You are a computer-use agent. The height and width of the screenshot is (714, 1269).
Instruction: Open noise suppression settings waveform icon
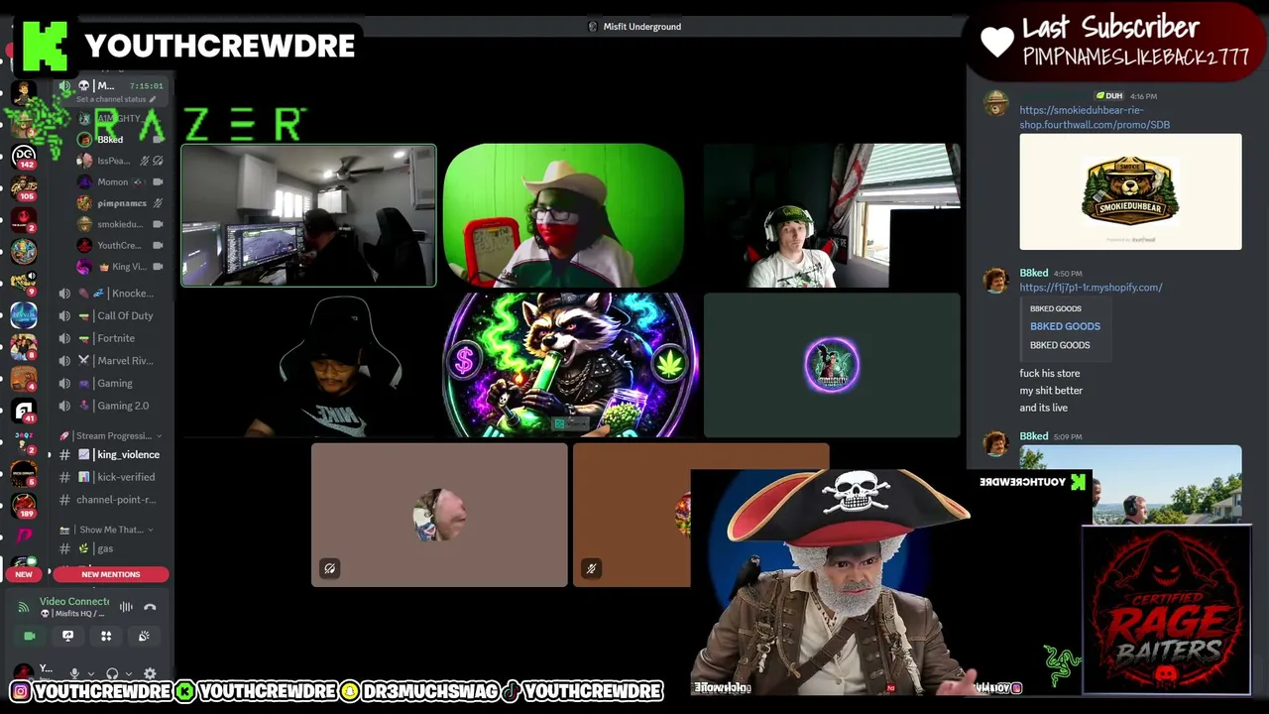point(126,607)
